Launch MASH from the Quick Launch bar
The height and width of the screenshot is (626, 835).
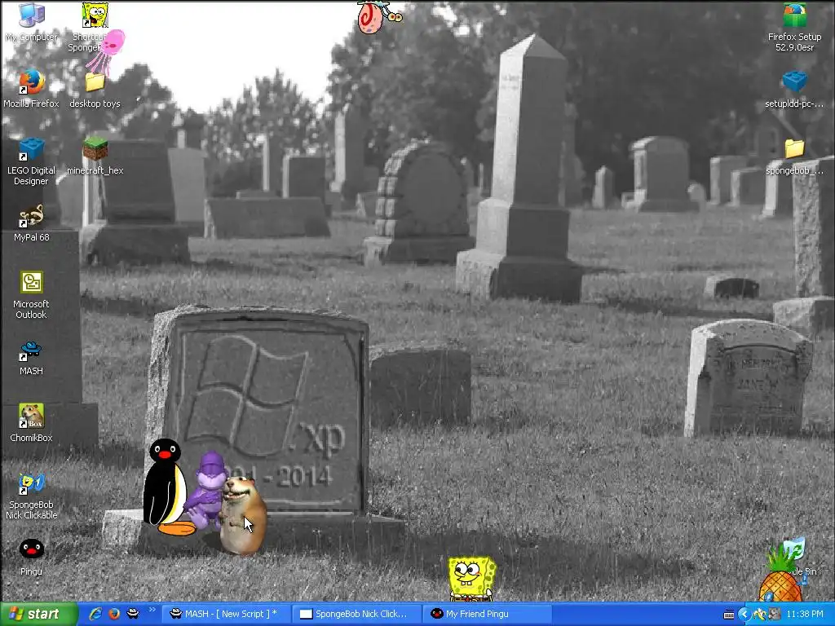pos(133,615)
